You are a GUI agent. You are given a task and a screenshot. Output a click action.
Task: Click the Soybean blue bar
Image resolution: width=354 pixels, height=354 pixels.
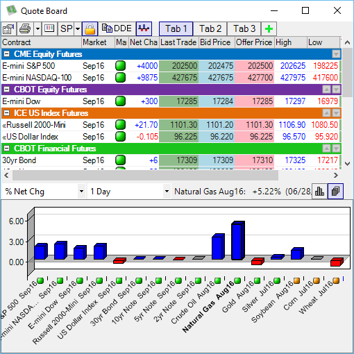pyautogui.click(x=297, y=253)
